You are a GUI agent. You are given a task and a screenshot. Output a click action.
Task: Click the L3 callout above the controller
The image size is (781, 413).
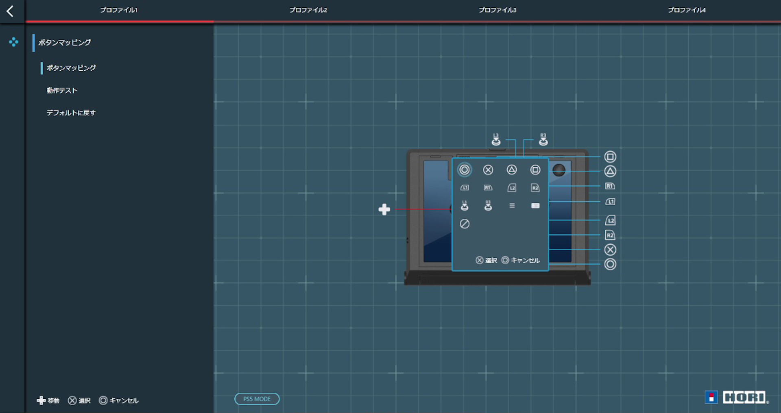click(496, 139)
